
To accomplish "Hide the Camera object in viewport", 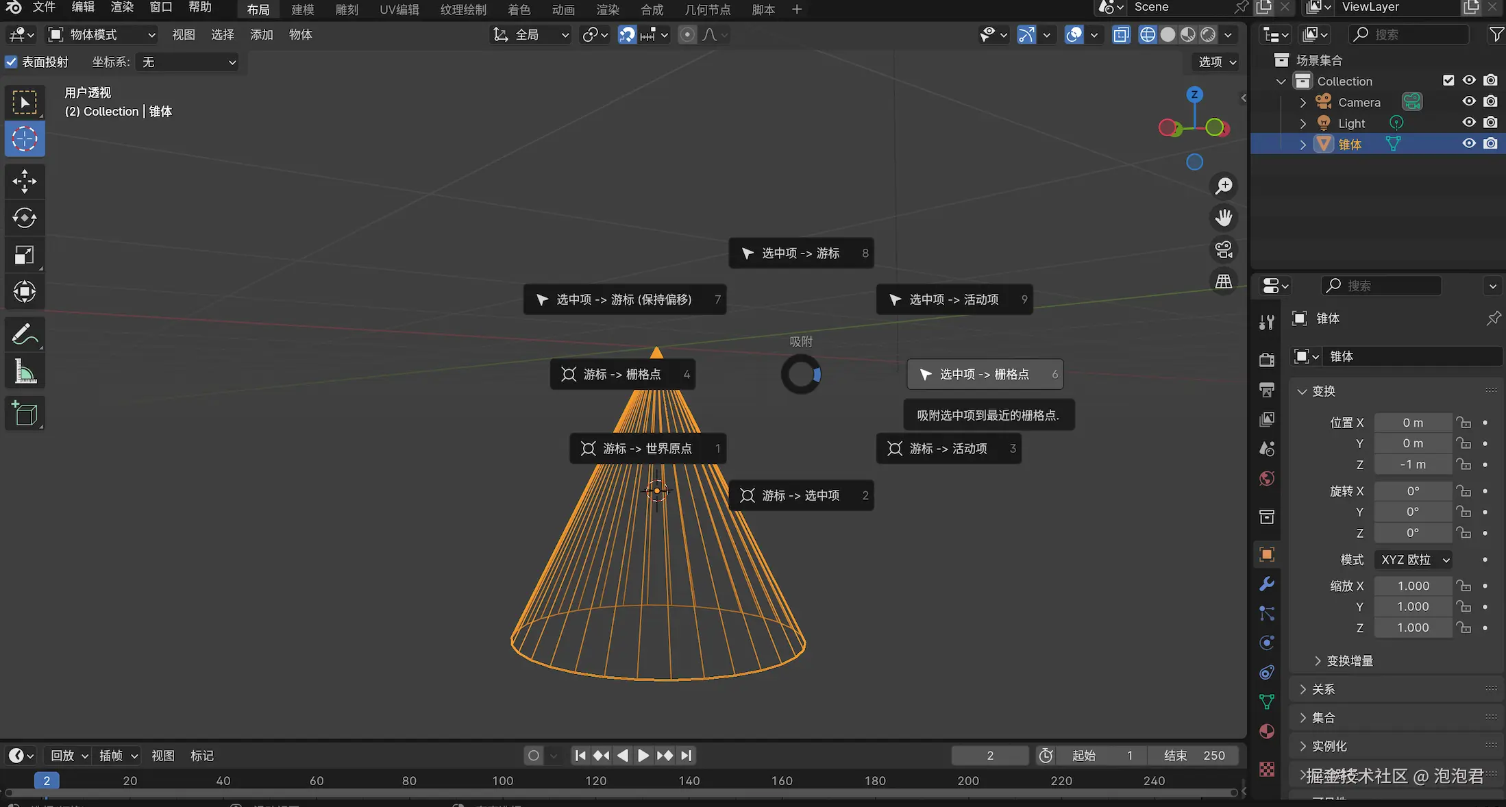I will (x=1469, y=101).
